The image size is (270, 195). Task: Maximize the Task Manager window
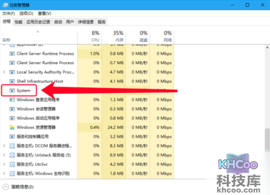click(x=247, y=5)
